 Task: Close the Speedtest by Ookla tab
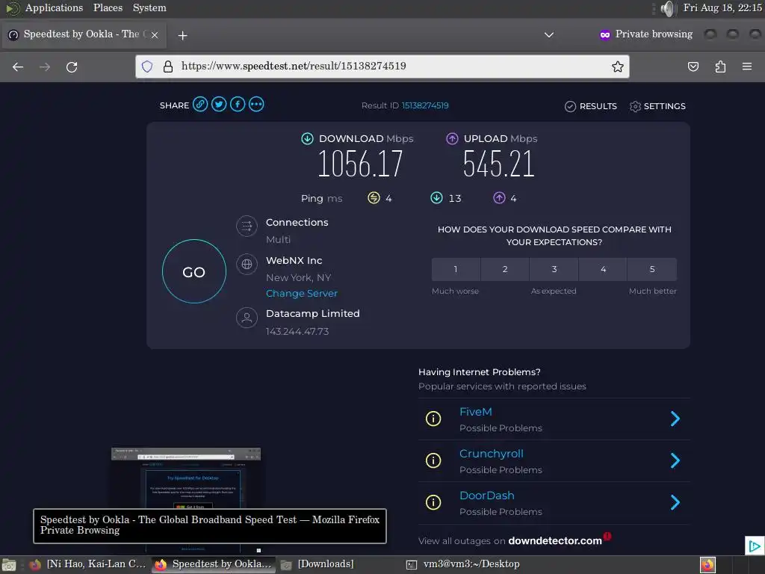coord(155,35)
